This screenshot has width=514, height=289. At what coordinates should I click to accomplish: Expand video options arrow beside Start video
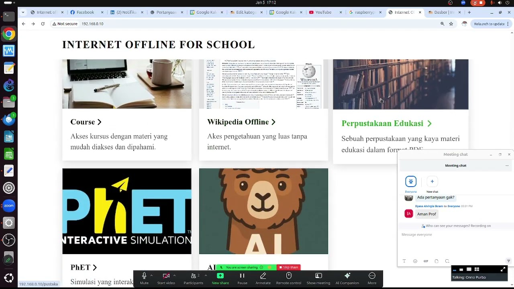pyautogui.click(x=174, y=275)
